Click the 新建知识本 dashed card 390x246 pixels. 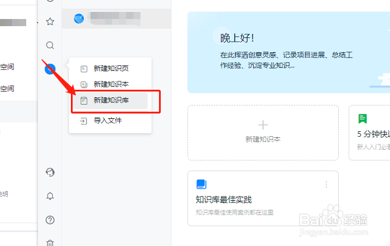263,132
